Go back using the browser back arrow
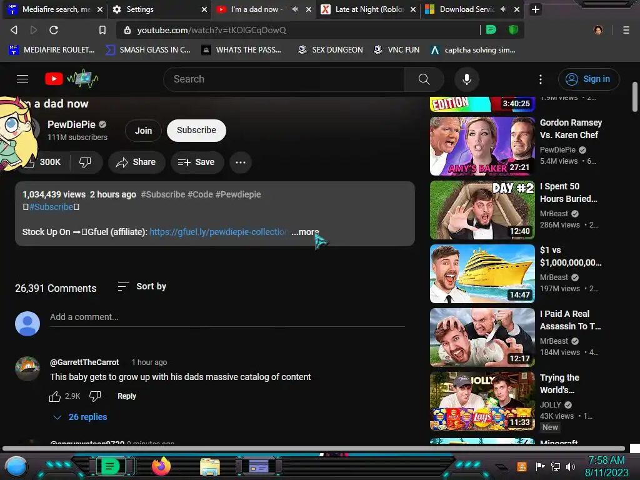640x480 pixels. (x=14, y=30)
